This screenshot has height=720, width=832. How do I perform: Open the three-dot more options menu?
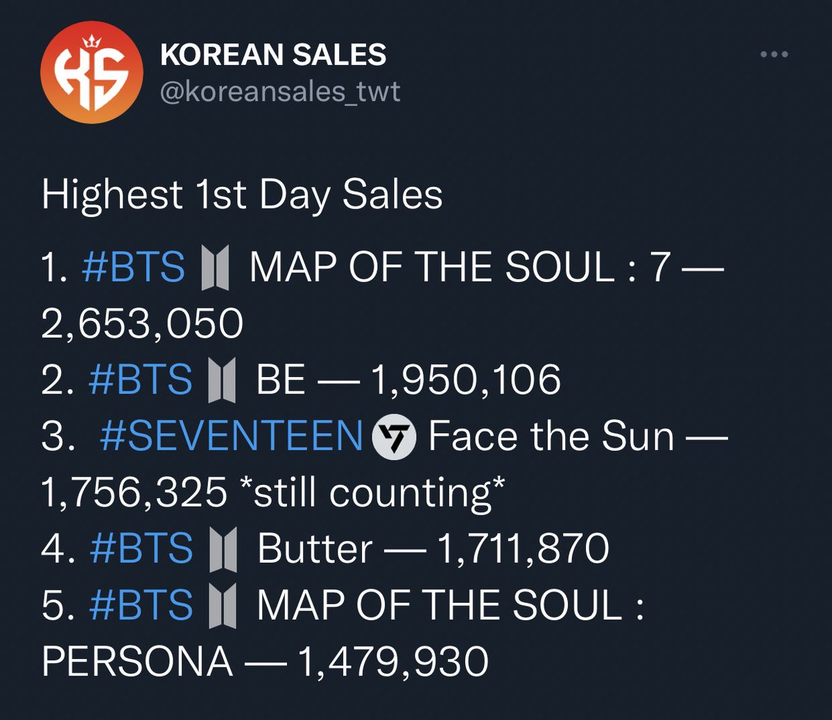pyautogui.click(x=774, y=54)
